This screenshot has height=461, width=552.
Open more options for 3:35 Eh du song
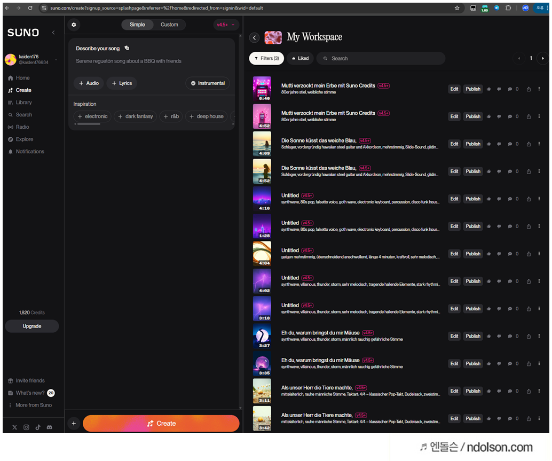(x=539, y=363)
